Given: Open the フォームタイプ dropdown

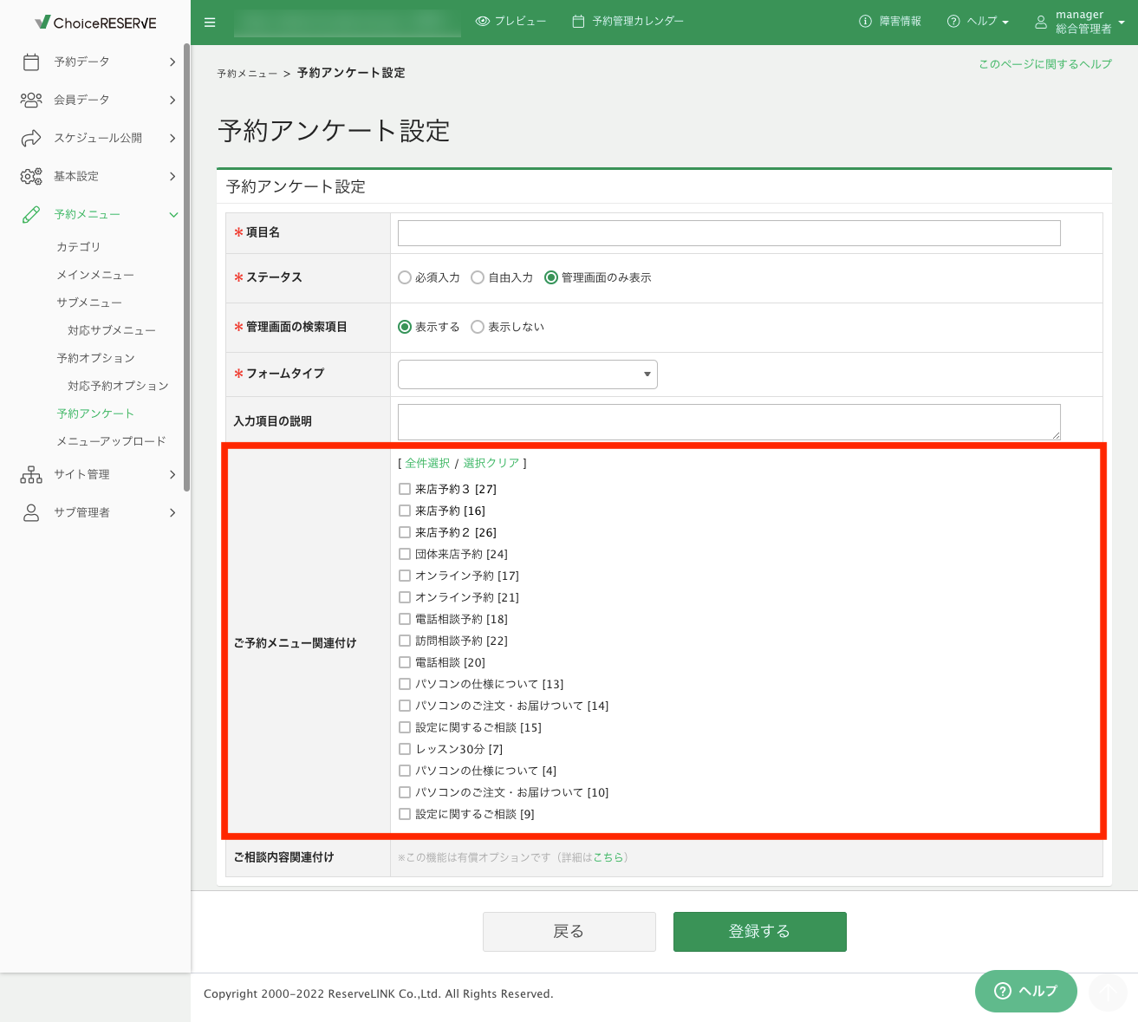Looking at the screenshot, I should point(528,374).
